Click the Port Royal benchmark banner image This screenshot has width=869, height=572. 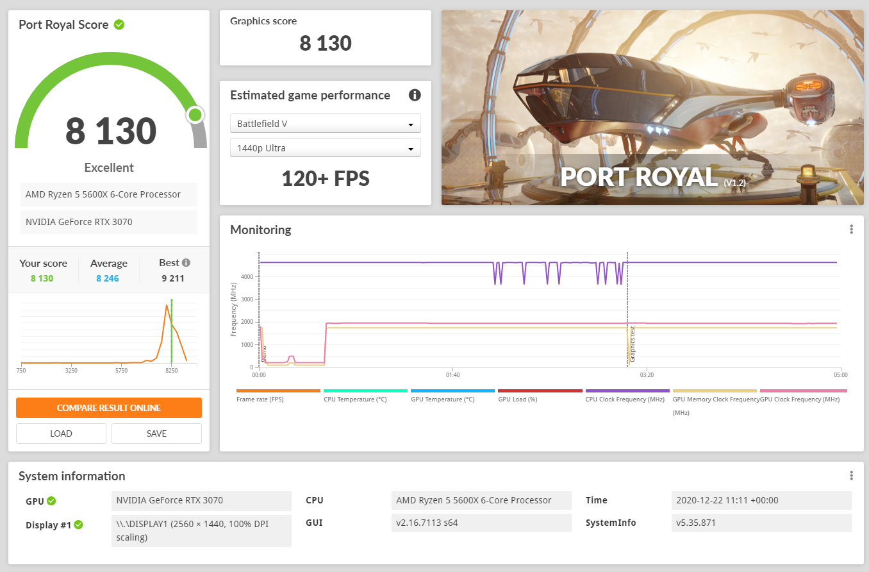click(652, 108)
